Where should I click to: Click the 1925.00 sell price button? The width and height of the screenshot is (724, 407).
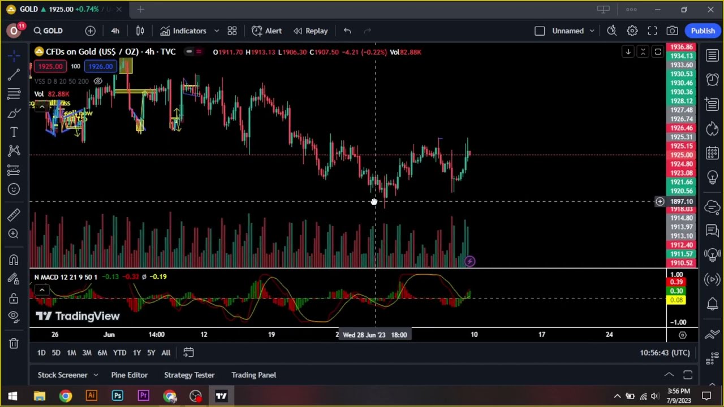tap(50, 67)
